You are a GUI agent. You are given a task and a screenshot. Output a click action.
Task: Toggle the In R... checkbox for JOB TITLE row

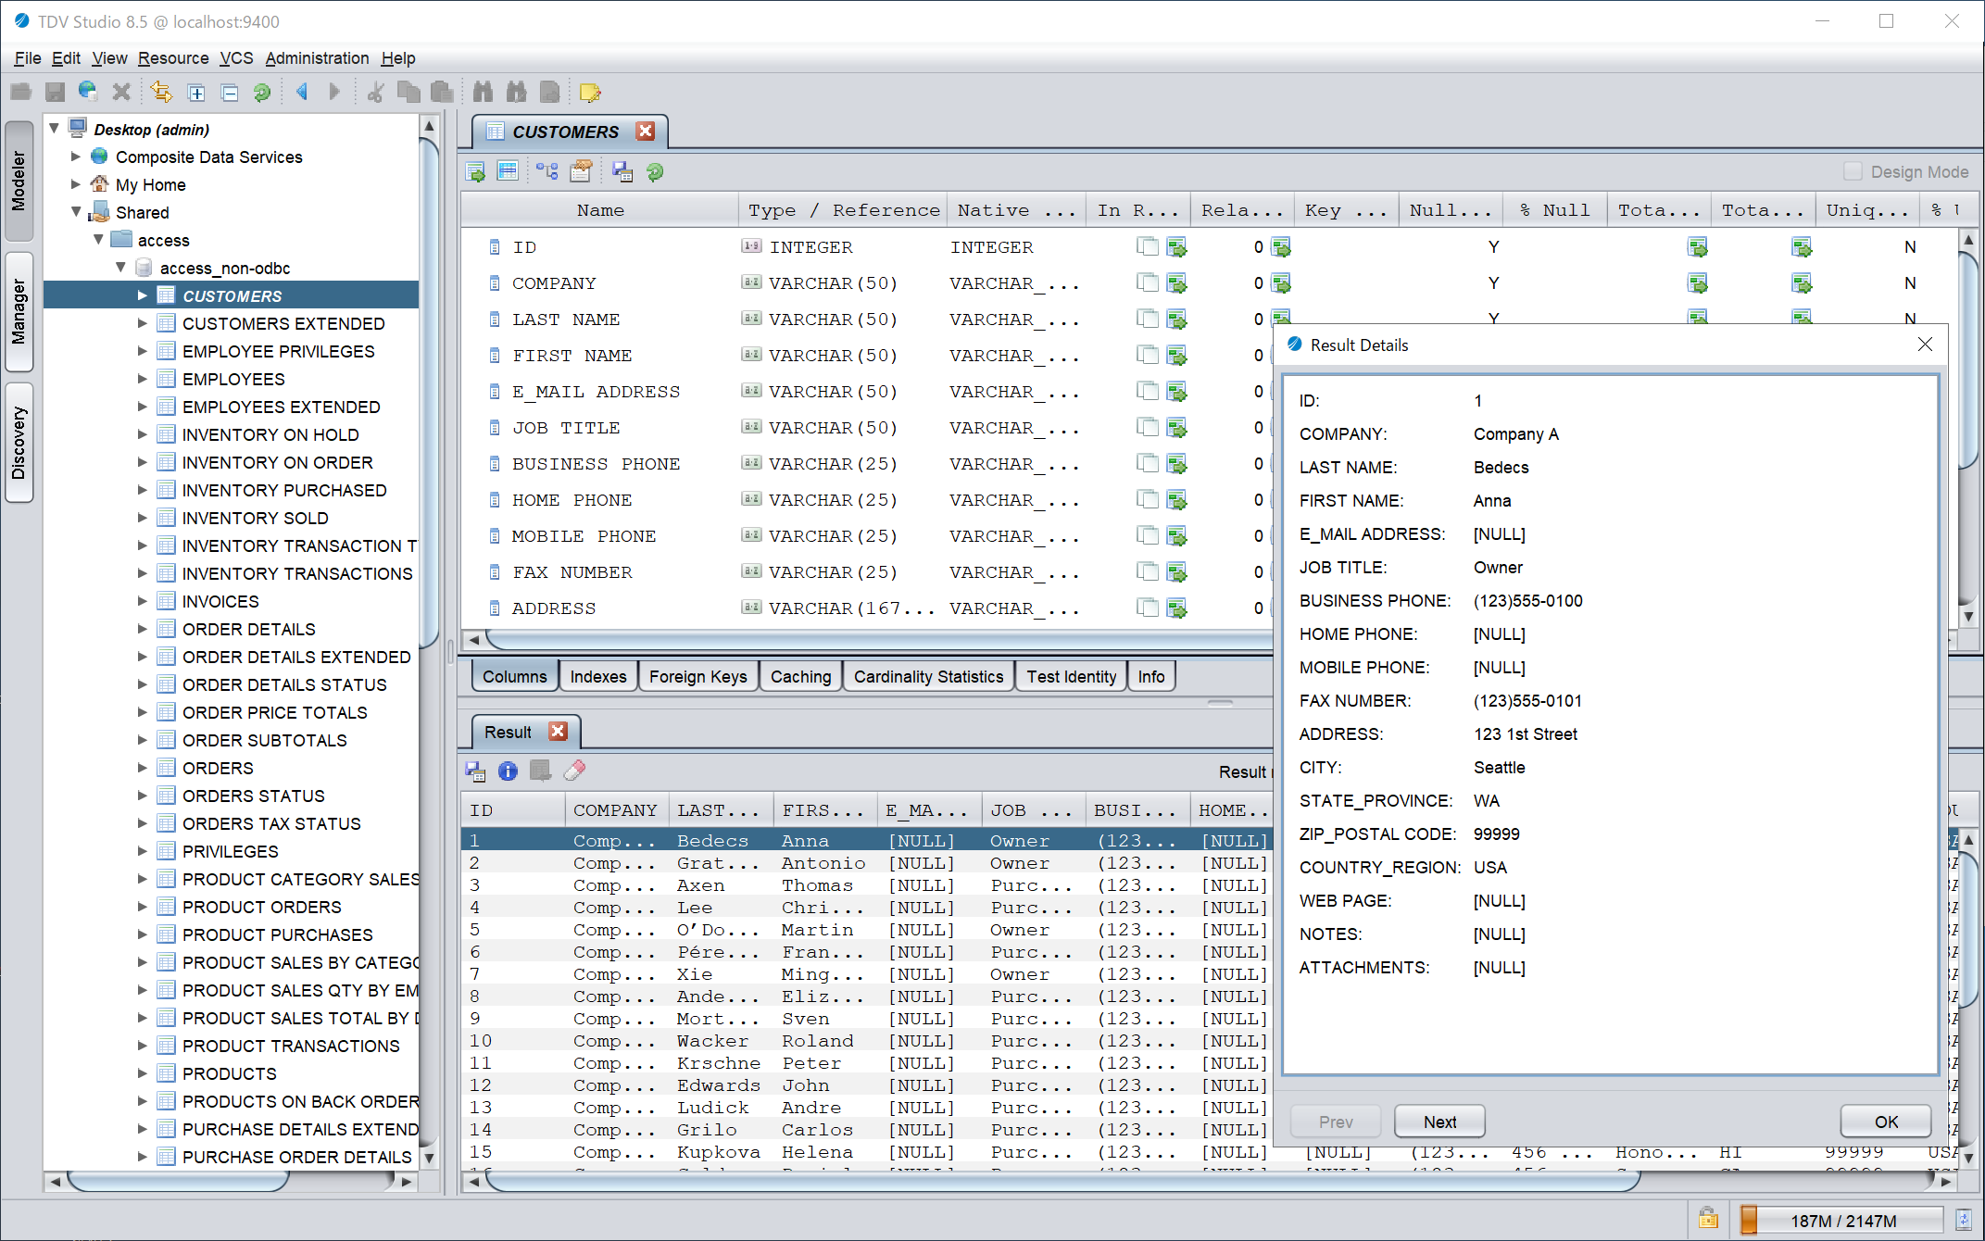1148,427
